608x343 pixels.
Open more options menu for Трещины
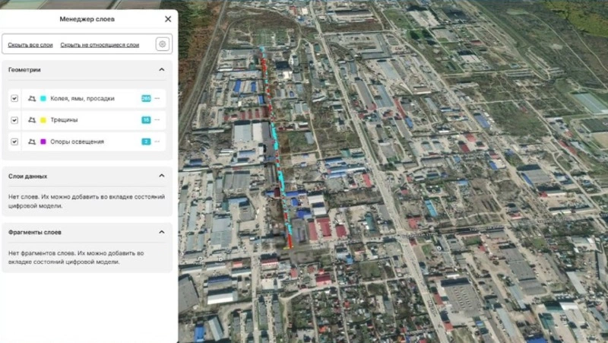157,120
